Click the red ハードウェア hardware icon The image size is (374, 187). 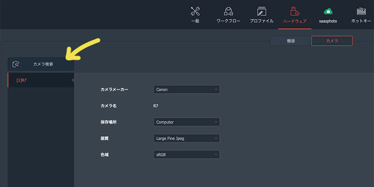[295, 11]
